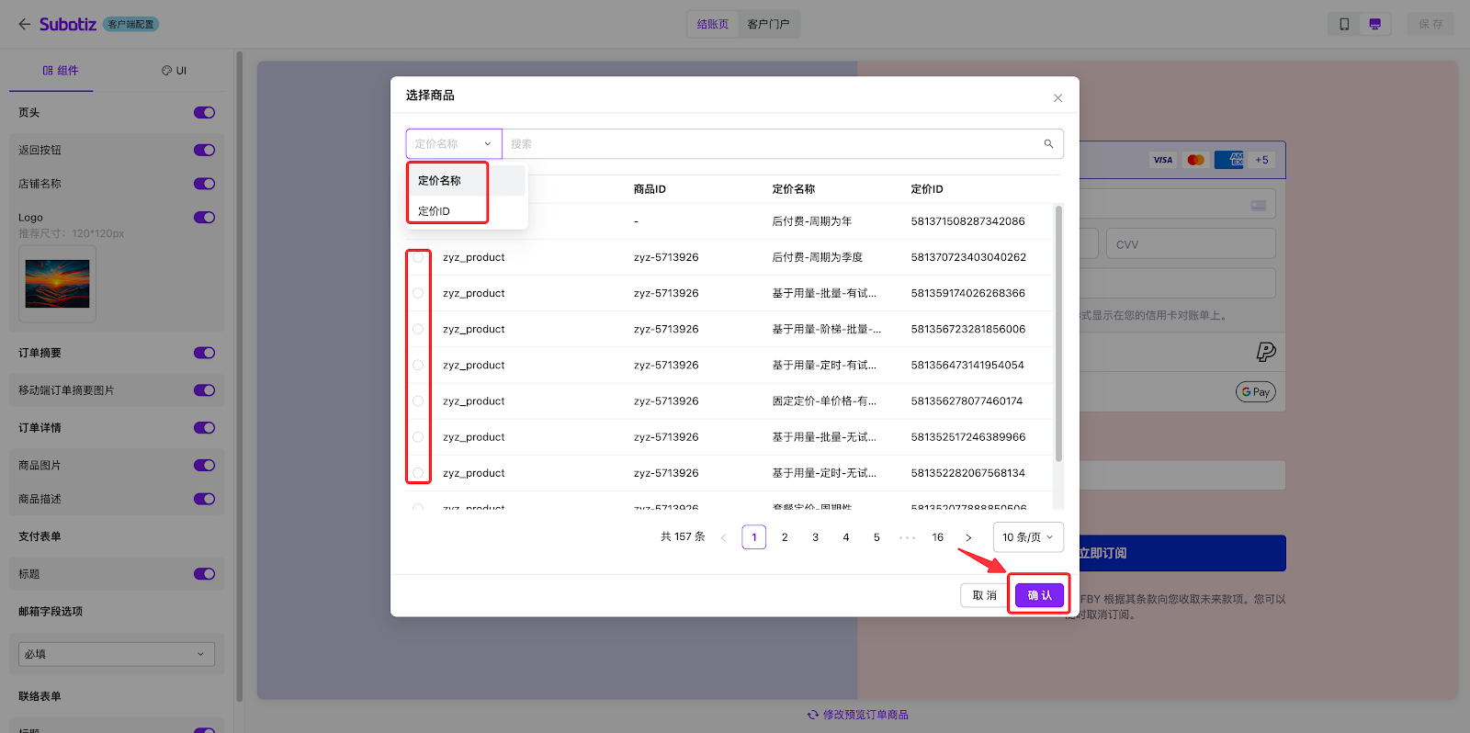
Task: Switch to mobile preview icon
Action: click(1344, 24)
